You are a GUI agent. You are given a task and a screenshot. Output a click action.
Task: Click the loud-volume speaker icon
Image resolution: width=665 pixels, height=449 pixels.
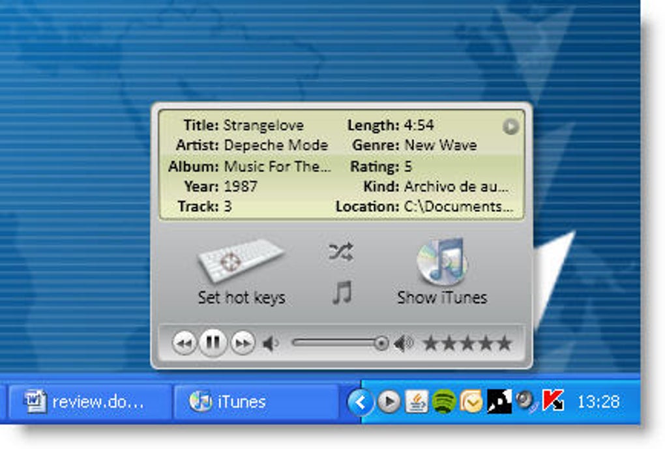[x=404, y=343]
